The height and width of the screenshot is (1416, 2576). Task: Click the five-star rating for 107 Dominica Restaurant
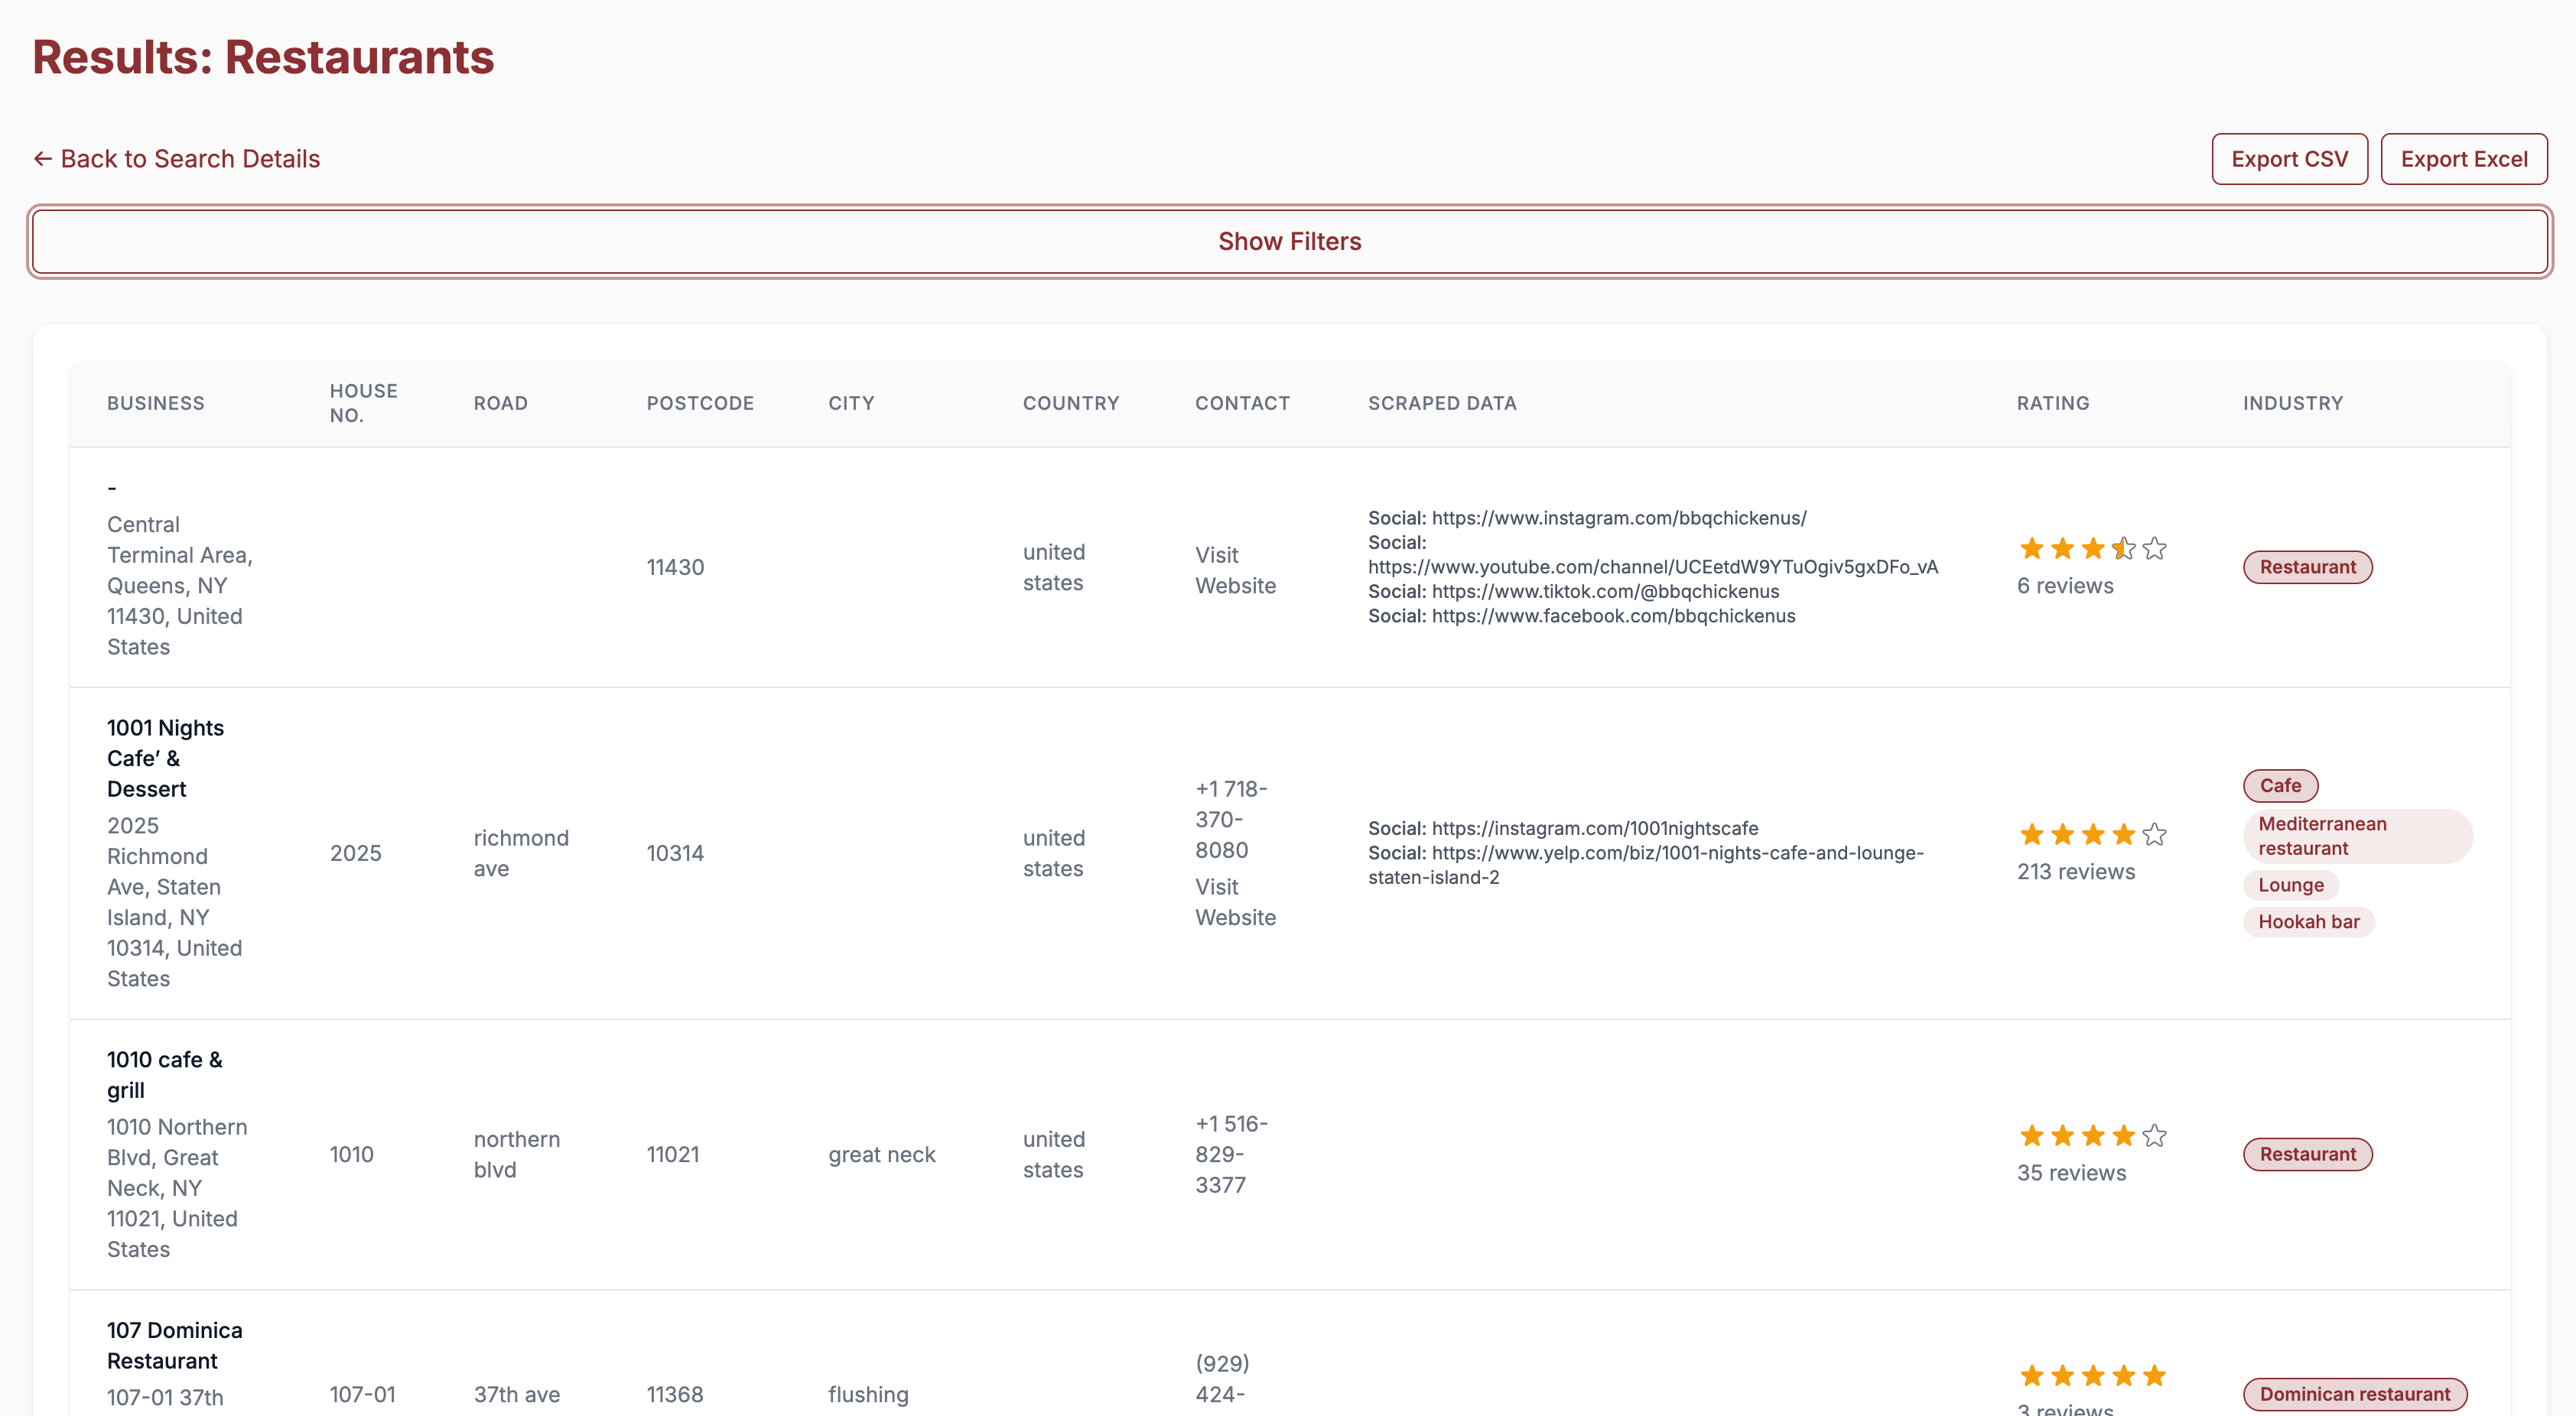[2091, 1376]
